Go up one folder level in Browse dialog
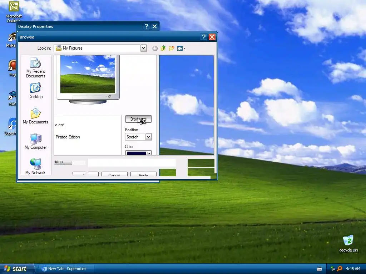Image resolution: width=366 pixels, height=274 pixels. [x=163, y=48]
